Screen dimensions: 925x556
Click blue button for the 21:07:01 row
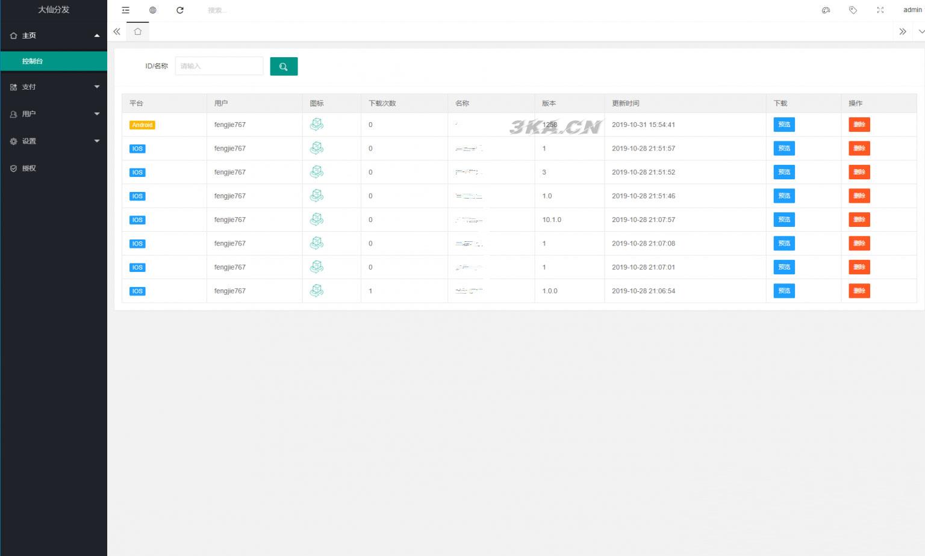[x=784, y=267]
